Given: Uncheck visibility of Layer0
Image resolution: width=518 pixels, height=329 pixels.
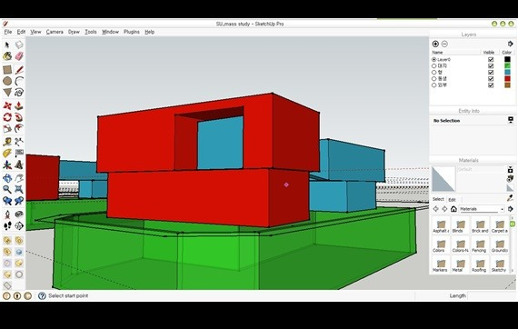Looking at the screenshot, I should 491,59.
